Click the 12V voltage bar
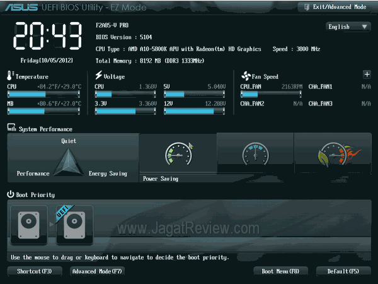Viewport: 378px width, 284px height. [194, 111]
